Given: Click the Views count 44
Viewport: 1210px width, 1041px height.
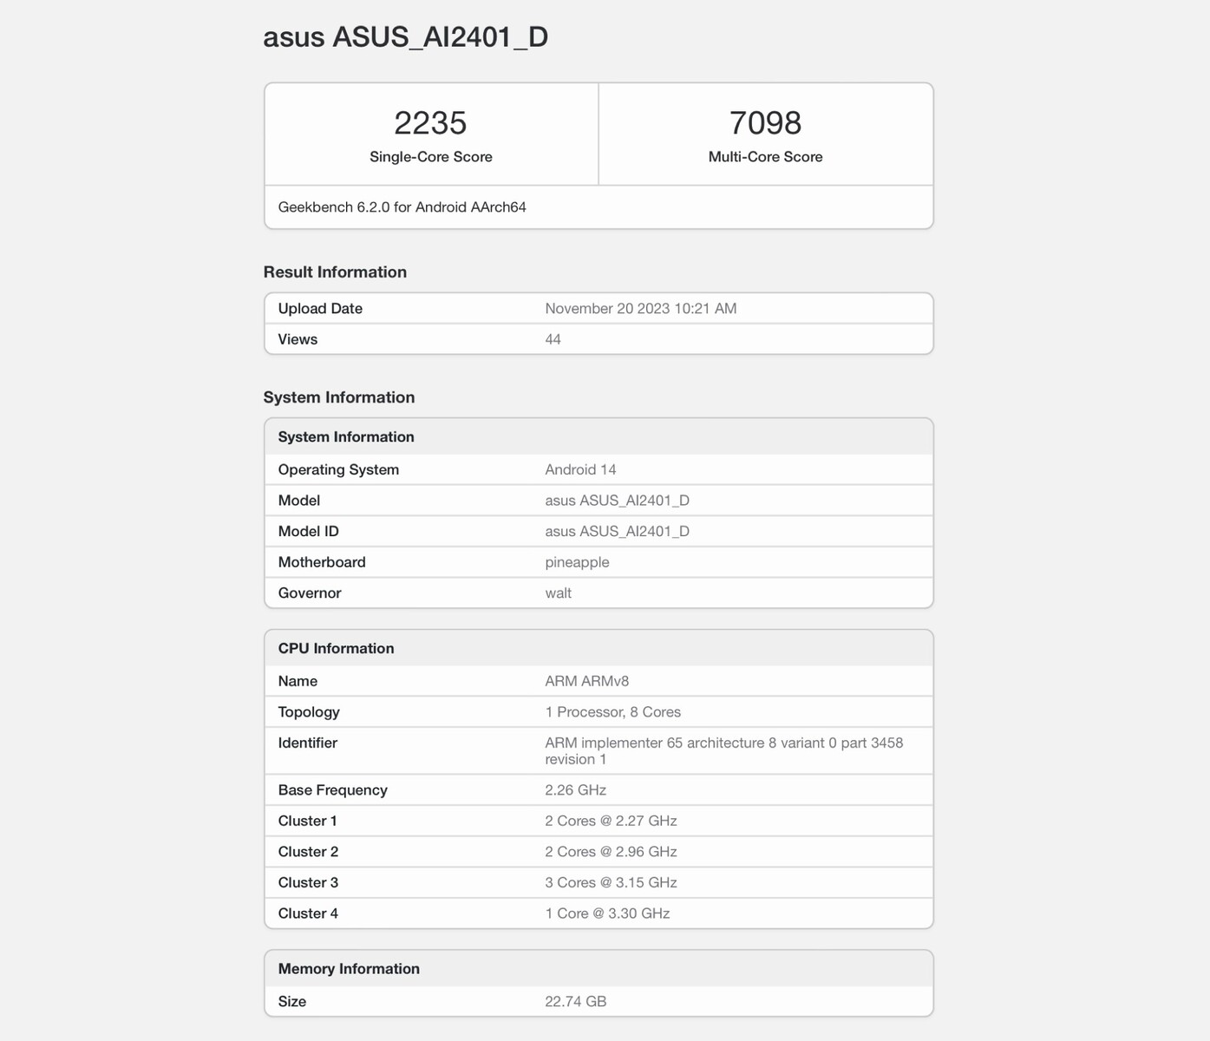Looking at the screenshot, I should click(553, 339).
